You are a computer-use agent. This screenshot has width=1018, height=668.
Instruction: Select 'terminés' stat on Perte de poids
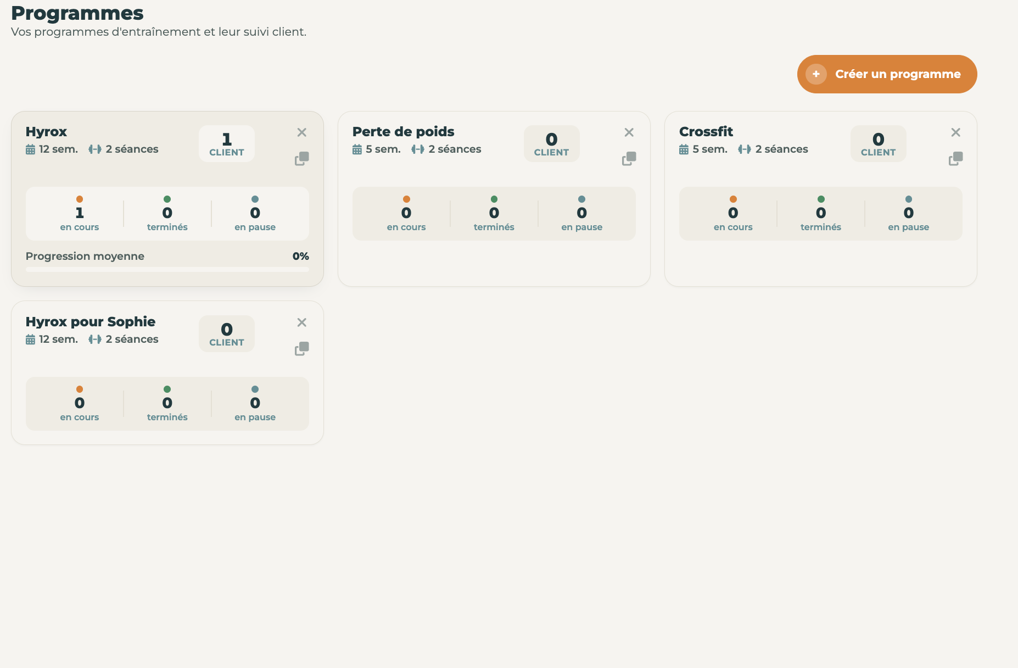tap(494, 214)
